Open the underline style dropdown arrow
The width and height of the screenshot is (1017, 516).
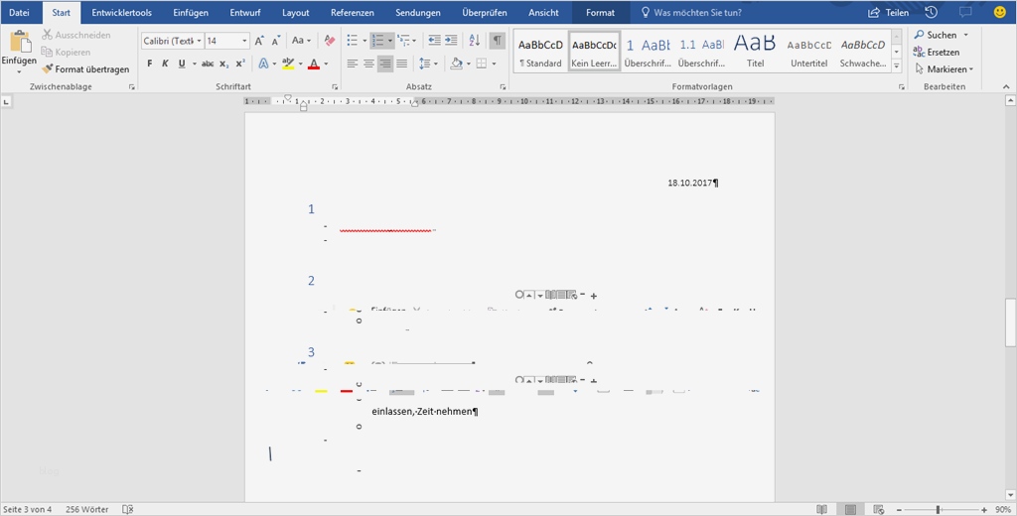tap(194, 64)
